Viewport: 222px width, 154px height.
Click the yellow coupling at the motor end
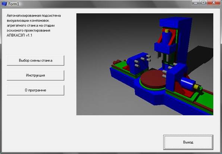[x=197, y=86]
